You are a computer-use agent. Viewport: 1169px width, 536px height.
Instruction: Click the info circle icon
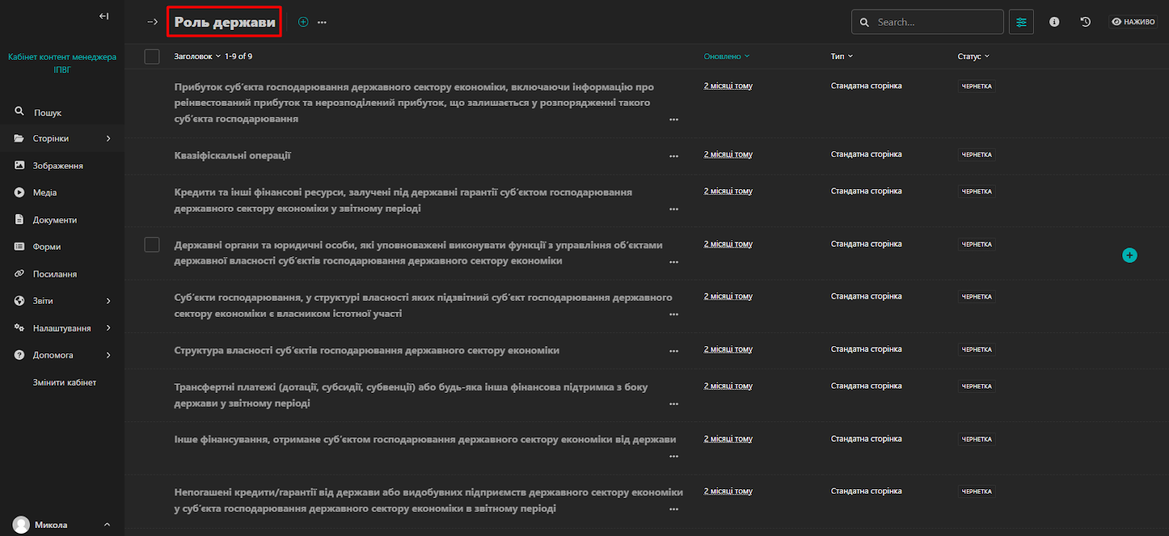[1054, 22]
